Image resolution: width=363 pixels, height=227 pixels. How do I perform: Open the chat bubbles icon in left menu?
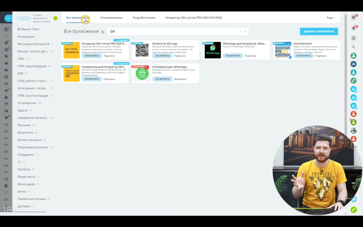tap(6, 56)
